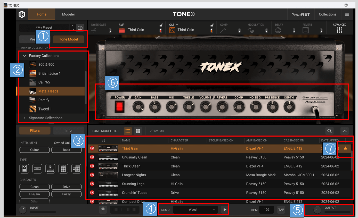Sort list by NAME column header
This screenshot has height=218, width=358.
pyautogui.click(x=126, y=140)
